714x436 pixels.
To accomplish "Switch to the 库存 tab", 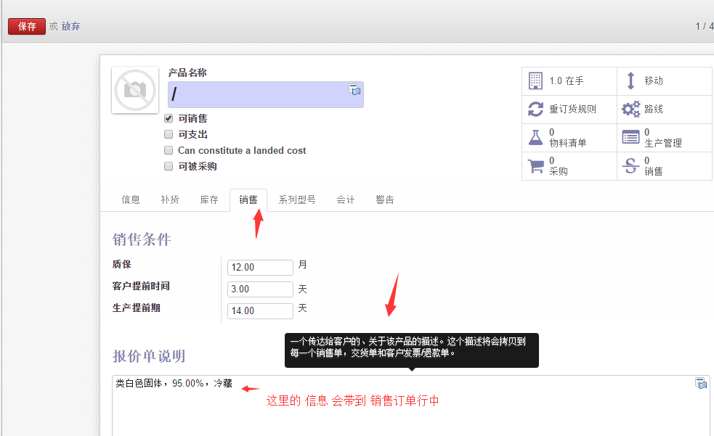I will (x=209, y=200).
